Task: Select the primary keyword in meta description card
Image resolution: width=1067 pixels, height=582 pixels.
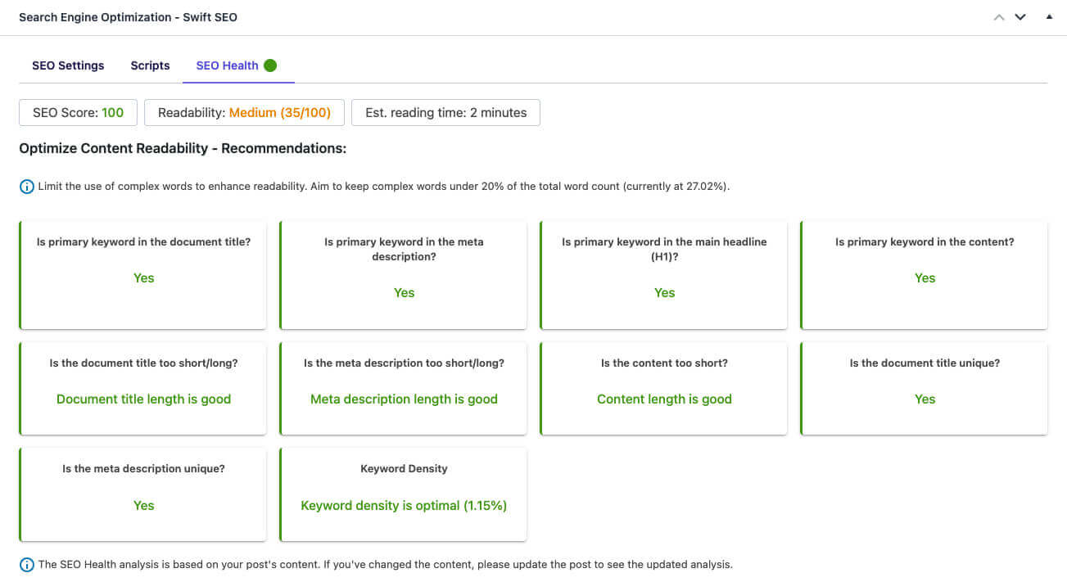Action: (x=404, y=275)
